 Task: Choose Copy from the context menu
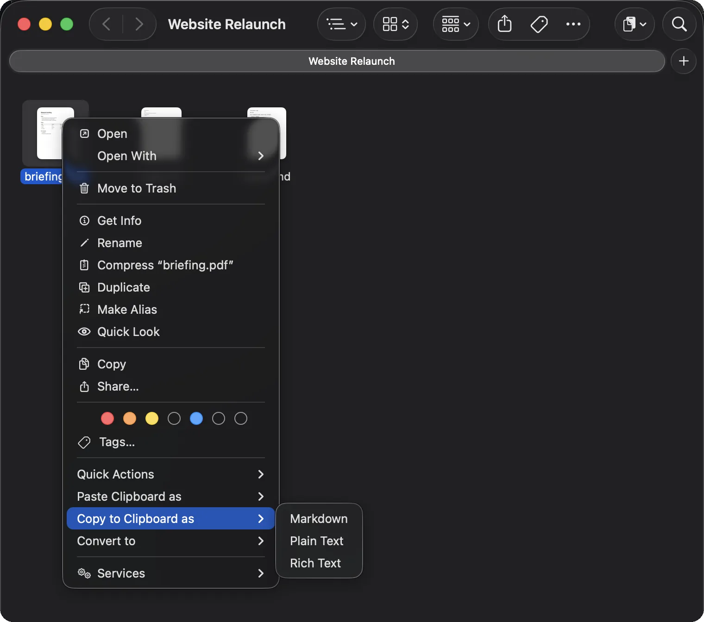(x=170, y=364)
